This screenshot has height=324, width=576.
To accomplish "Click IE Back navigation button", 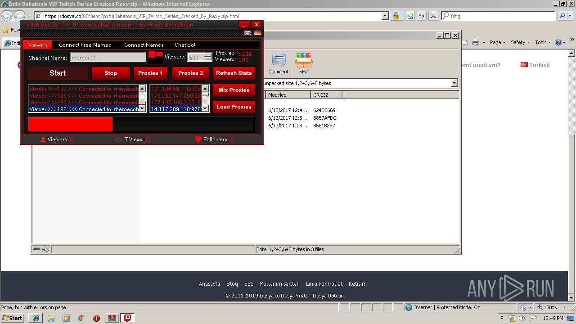I will pos(7,16).
